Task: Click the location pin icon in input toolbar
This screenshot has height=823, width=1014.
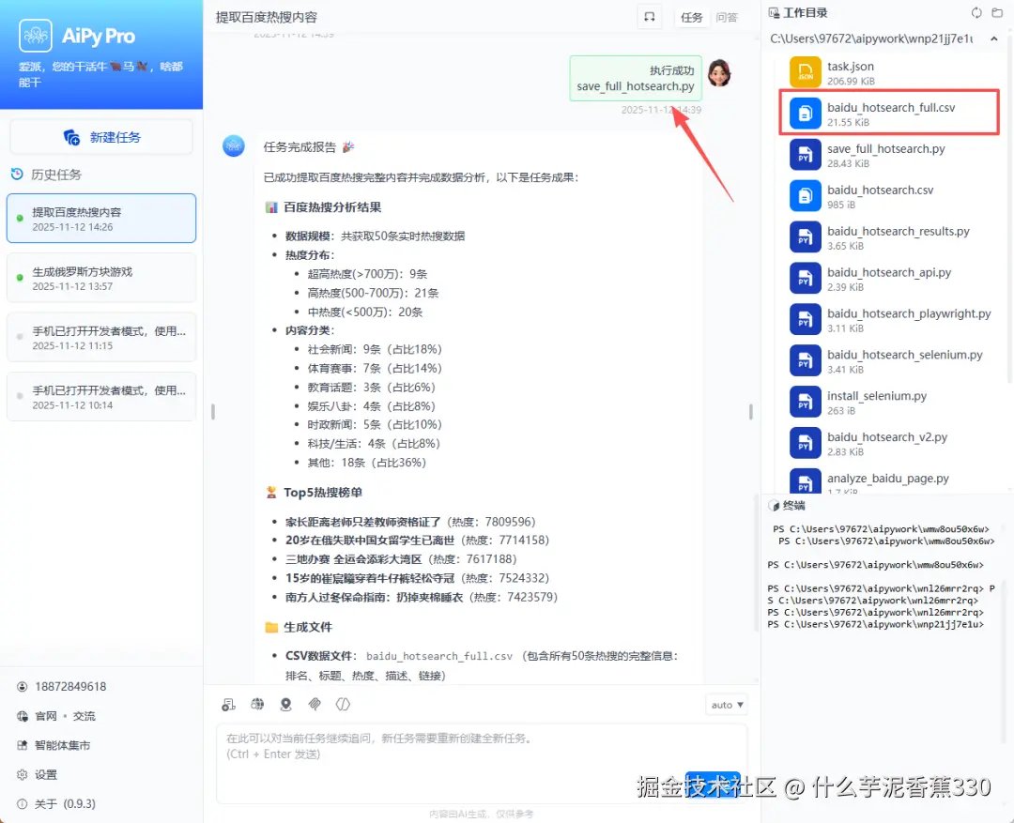Action: pyautogui.click(x=285, y=704)
